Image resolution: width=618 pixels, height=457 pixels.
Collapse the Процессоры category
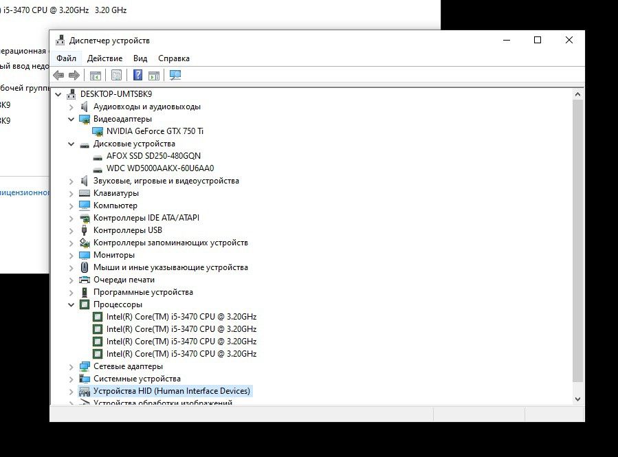(x=71, y=304)
